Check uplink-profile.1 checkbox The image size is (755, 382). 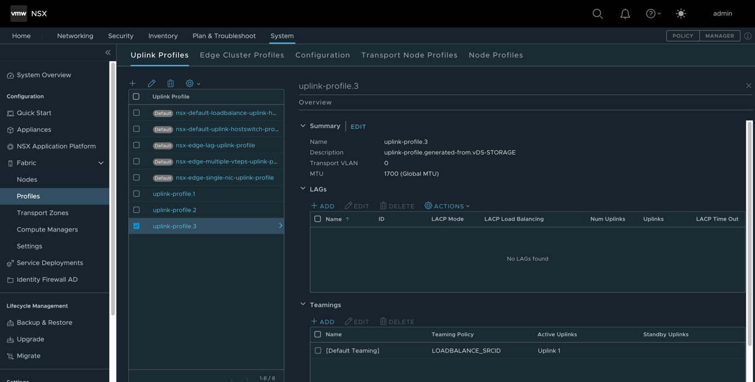coord(136,194)
